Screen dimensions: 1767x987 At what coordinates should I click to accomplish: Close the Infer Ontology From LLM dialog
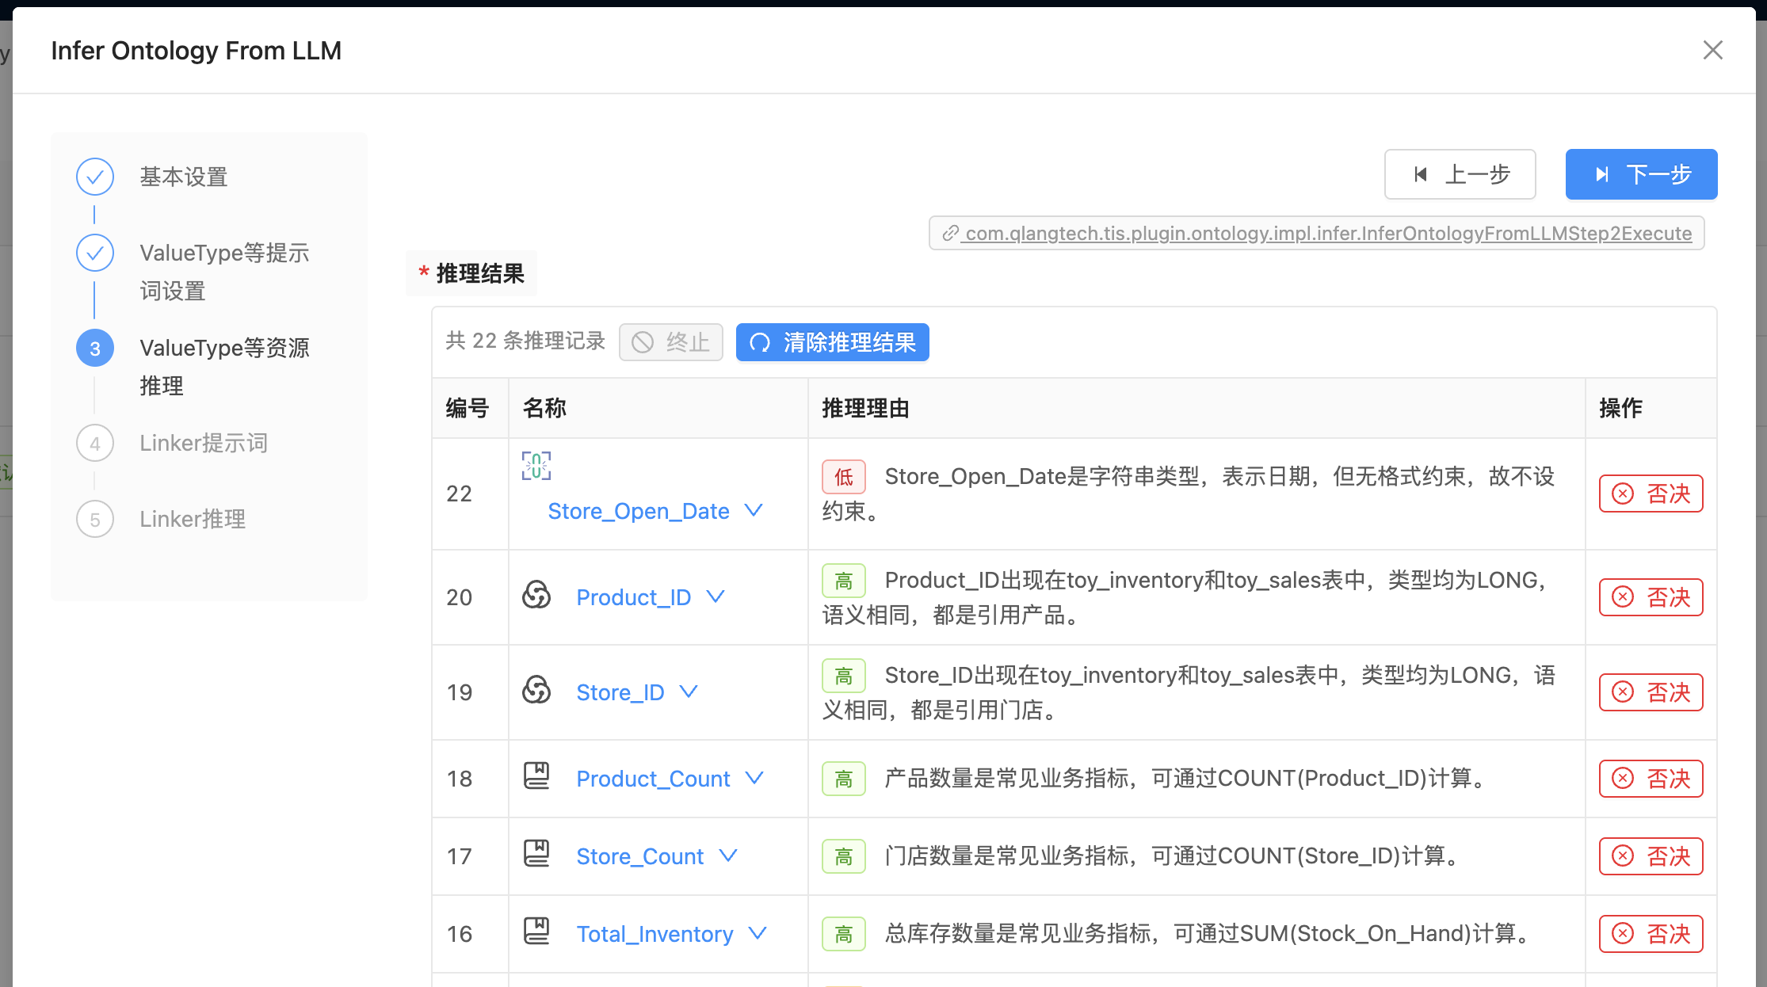[1713, 50]
